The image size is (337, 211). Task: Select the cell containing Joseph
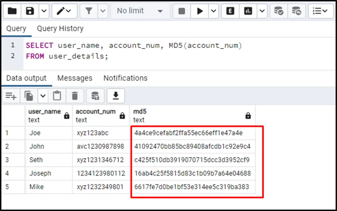pos(40,173)
